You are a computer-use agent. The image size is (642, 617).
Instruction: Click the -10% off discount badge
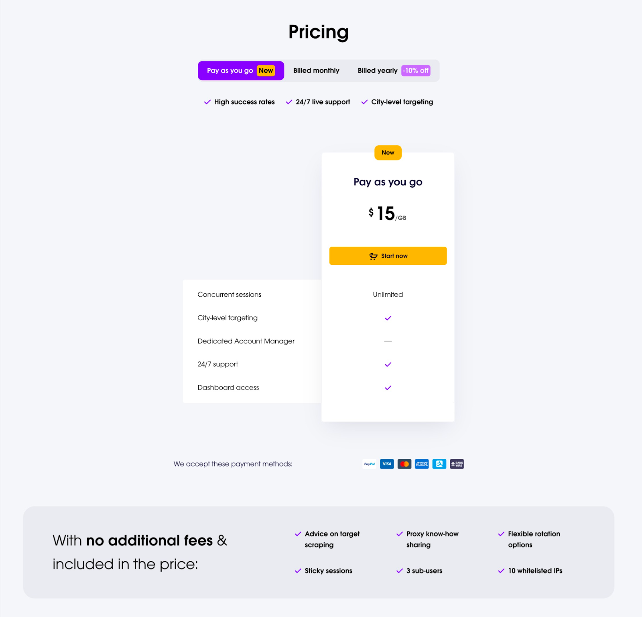(416, 71)
